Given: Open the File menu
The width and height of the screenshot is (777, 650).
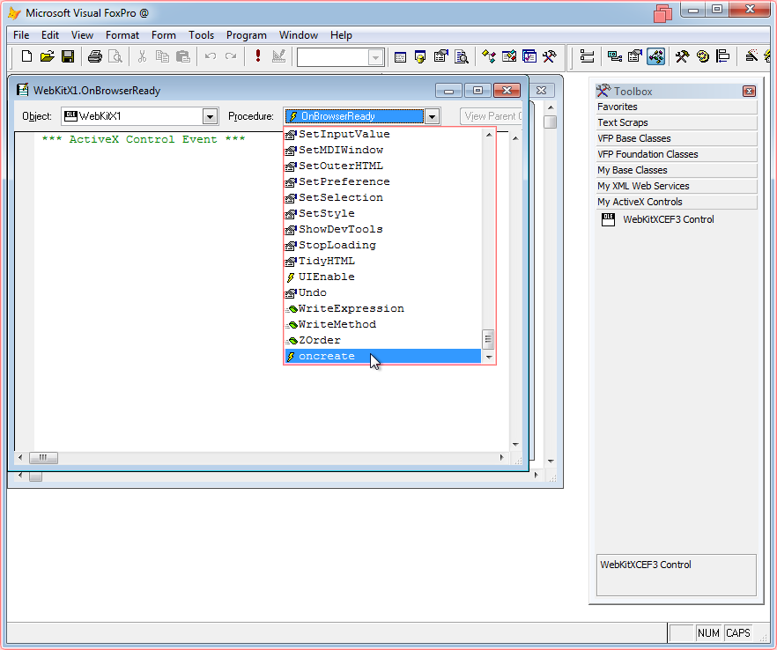Looking at the screenshot, I should 21,35.
